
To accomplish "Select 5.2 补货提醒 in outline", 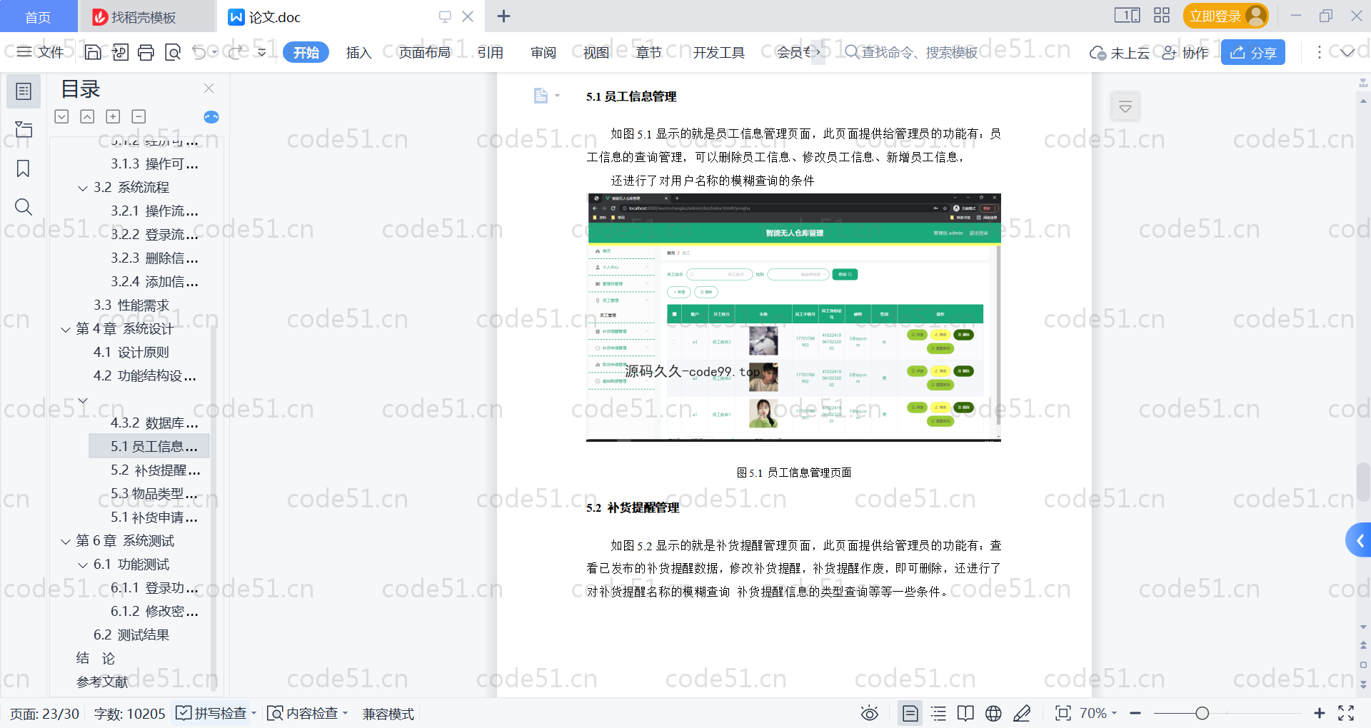I will (x=155, y=470).
